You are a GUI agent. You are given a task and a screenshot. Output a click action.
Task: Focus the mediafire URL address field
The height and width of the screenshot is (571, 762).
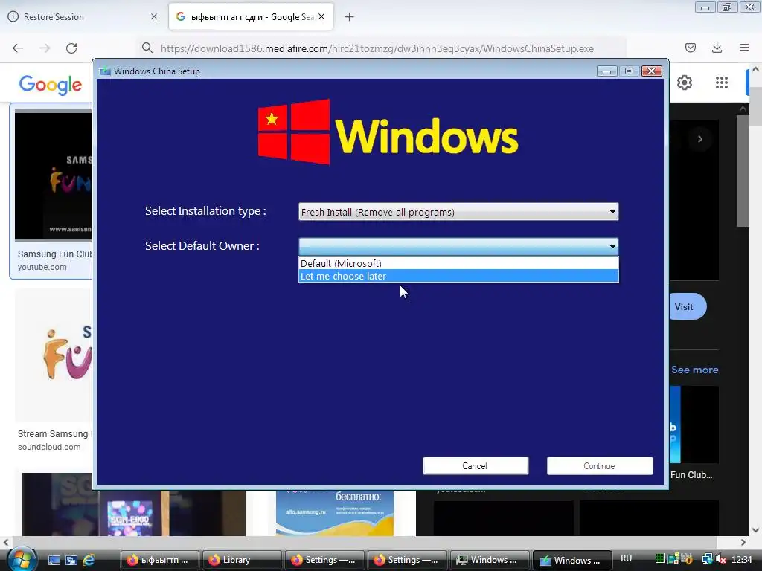[377, 48]
